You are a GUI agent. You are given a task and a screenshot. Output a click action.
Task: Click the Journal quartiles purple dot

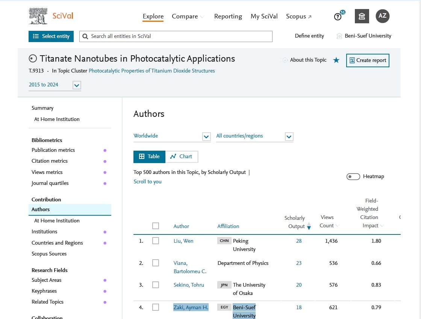105,183
